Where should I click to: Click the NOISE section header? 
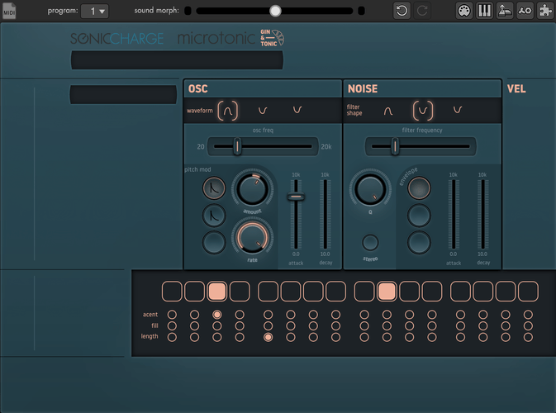tap(363, 88)
